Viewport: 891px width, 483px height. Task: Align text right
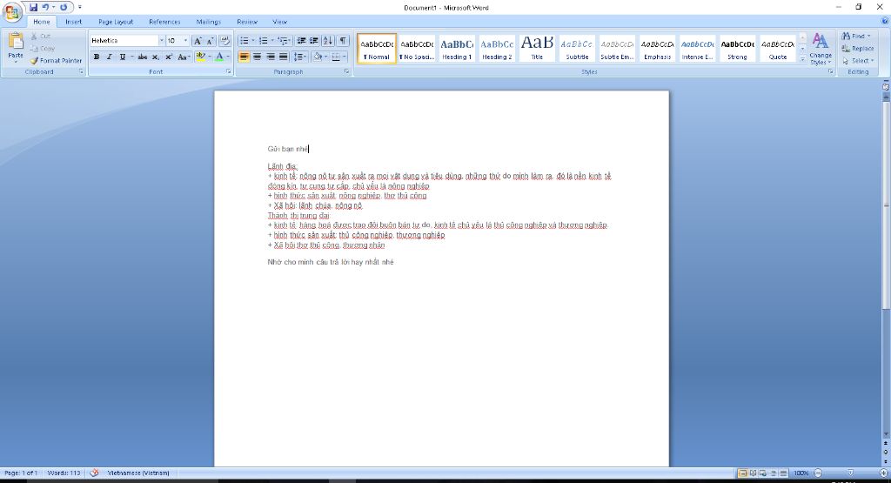click(x=271, y=57)
